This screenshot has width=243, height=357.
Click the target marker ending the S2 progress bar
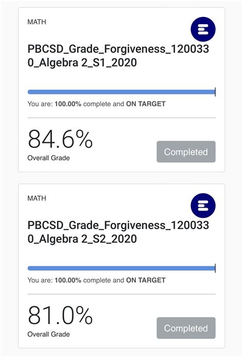pyautogui.click(x=215, y=268)
